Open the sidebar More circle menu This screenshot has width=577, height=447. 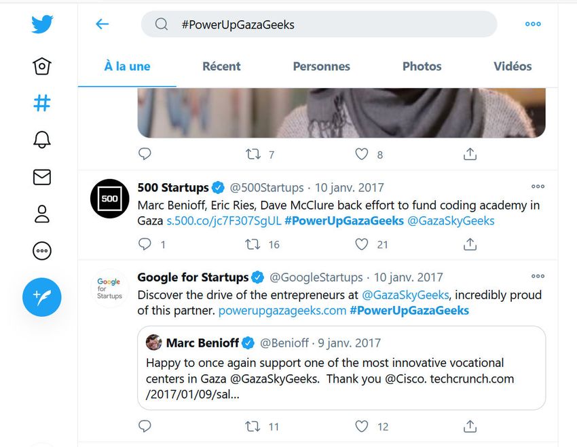41,250
